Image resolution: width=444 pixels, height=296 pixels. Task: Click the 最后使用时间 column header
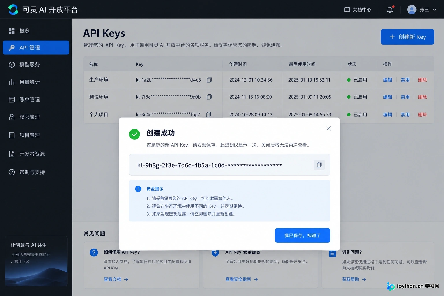coord(302,64)
